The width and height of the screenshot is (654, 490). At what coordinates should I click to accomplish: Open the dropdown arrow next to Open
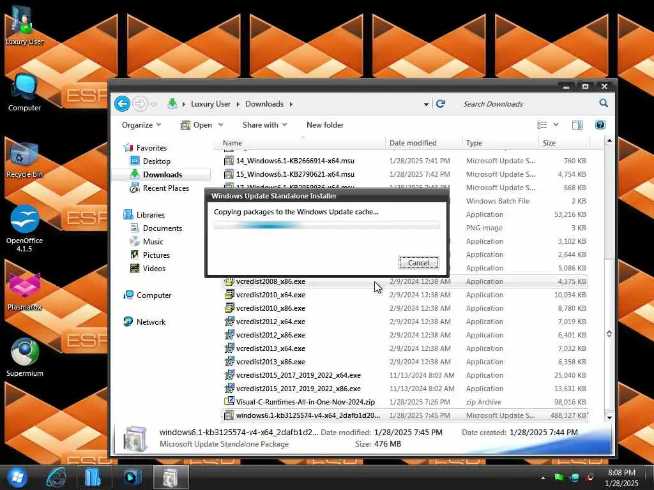tap(220, 125)
